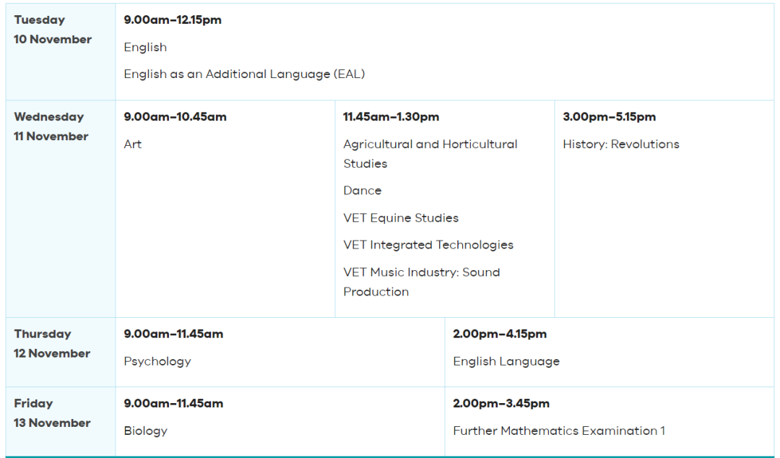This screenshot has width=780, height=458.
Task: Click the 11.45am–1.30pm time heading
Action: 391,117
